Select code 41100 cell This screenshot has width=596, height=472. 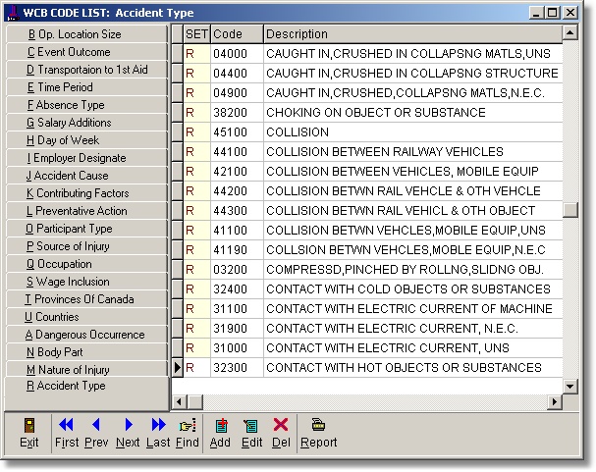tap(237, 231)
